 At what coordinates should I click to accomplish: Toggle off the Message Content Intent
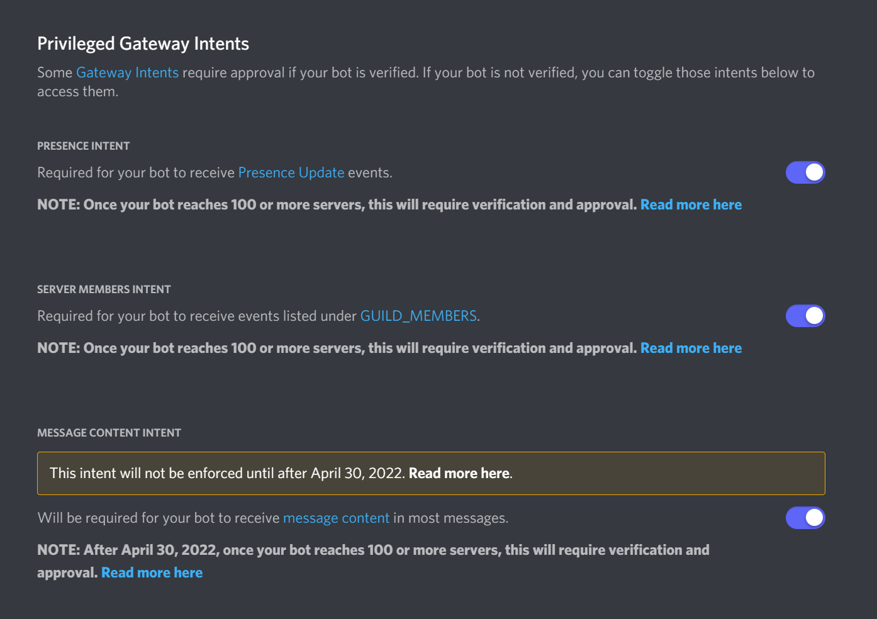pyautogui.click(x=805, y=518)
